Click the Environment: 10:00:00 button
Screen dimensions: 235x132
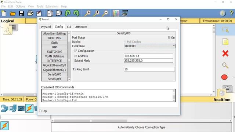coord(217,21)
